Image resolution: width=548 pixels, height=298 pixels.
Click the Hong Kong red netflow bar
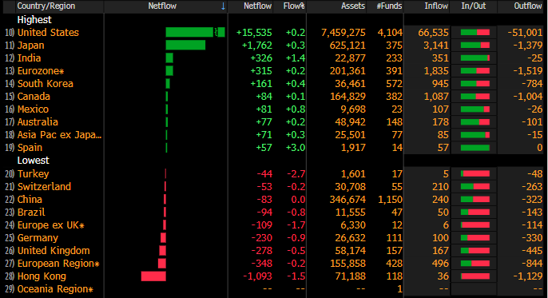tap(153, 276)
